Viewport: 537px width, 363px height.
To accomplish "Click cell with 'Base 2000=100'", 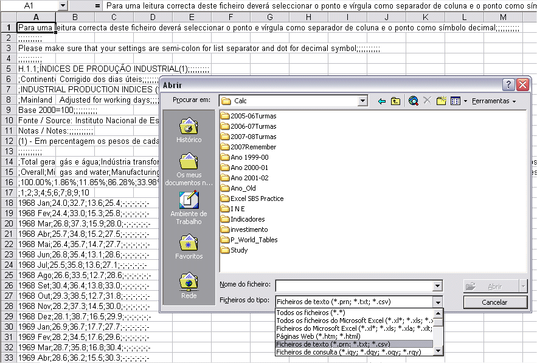I will pyautogui.click(x=36, y=110).
